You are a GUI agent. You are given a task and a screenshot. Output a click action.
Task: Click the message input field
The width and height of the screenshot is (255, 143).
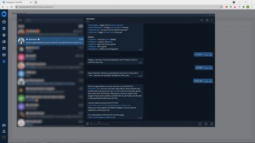pos(143,124)
